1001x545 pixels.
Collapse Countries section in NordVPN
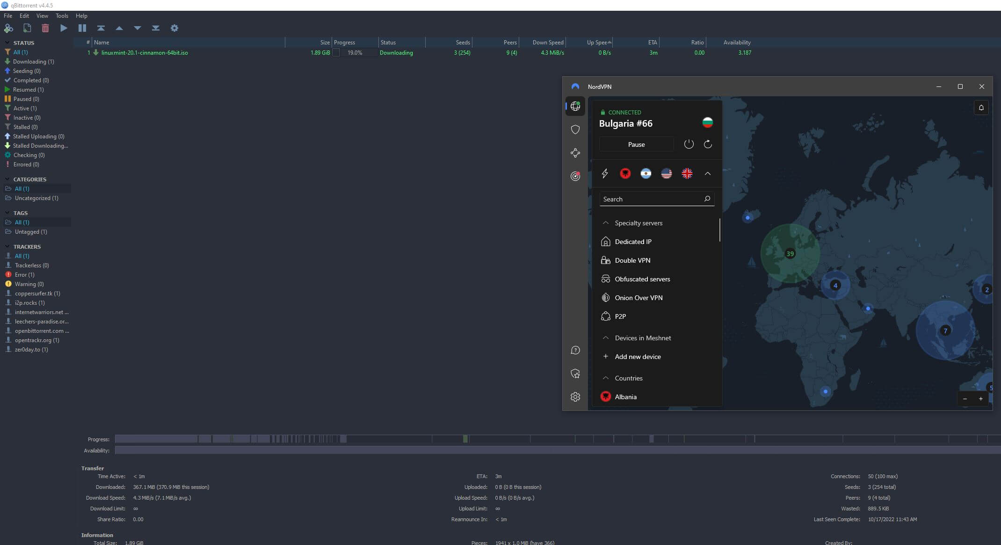605,378
